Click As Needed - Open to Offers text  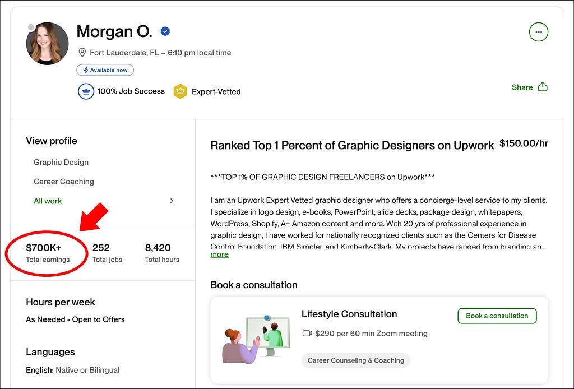[x=76, y=319]
